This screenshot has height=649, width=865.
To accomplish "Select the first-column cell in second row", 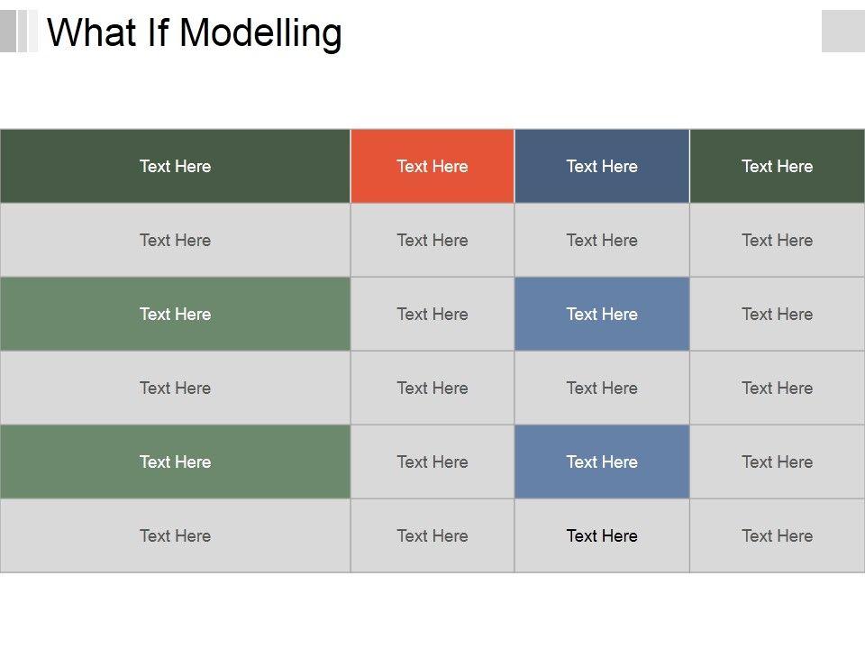I will (175, 240).
